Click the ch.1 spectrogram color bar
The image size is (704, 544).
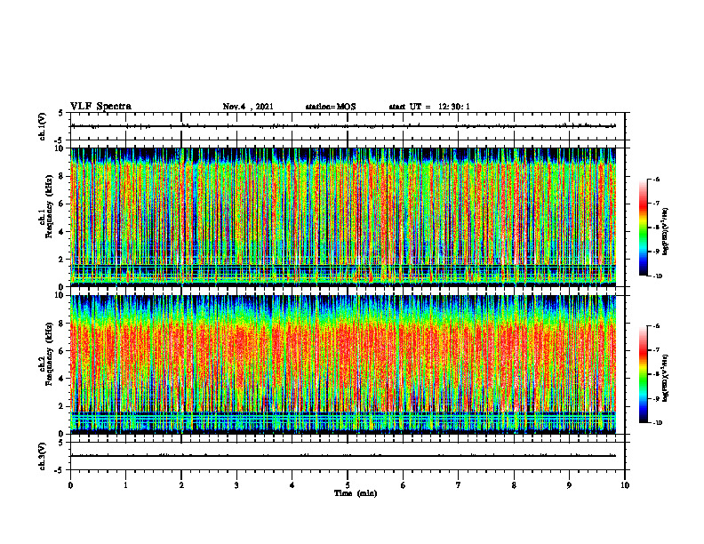coord(643,228)
